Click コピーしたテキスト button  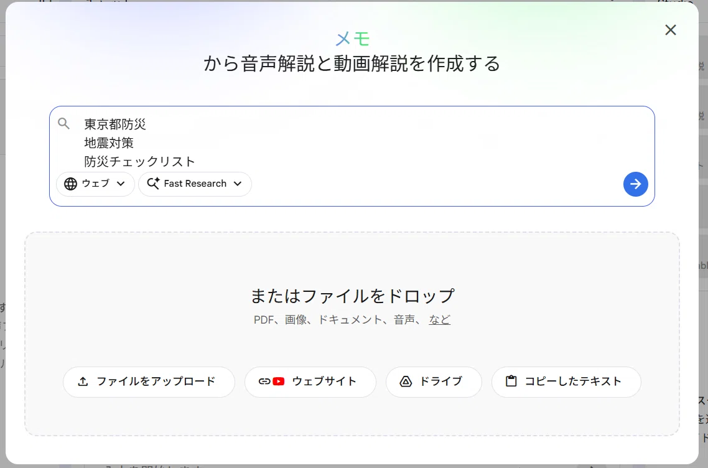(x=566, y=381)
